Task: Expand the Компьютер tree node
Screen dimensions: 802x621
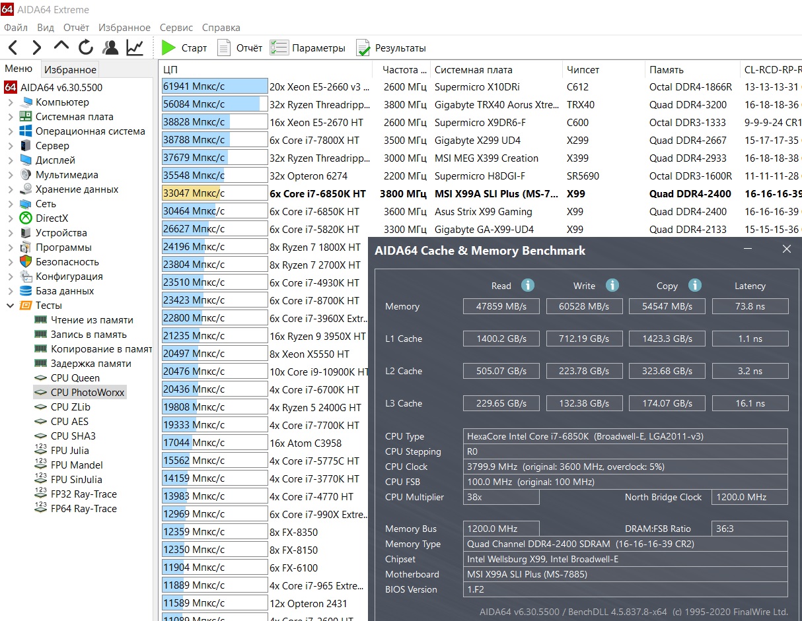Action: (11, 102)
